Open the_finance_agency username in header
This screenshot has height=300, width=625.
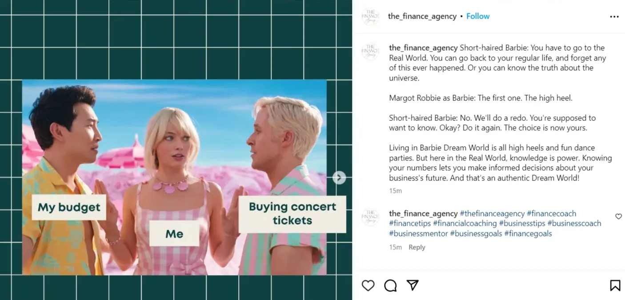click(x=422, y=16)
